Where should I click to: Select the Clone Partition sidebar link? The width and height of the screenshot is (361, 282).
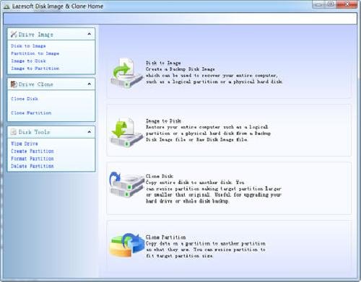click(x=31, y=113)
